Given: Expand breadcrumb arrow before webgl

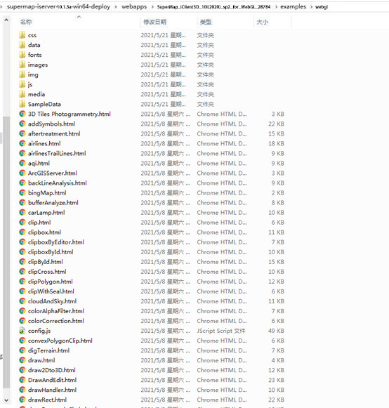Looking at the screenshot, I should (311, 7).
